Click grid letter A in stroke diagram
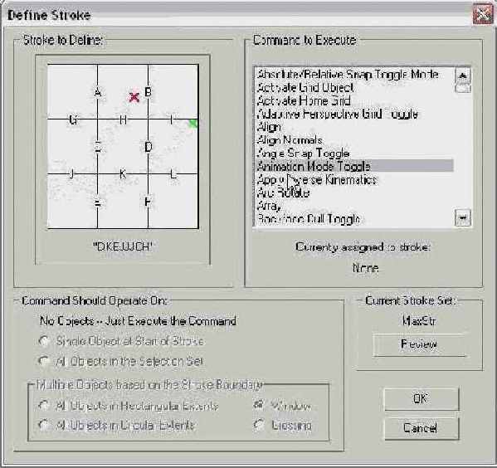The width and height of the screenshot is (497, 468). click(98, 93)
